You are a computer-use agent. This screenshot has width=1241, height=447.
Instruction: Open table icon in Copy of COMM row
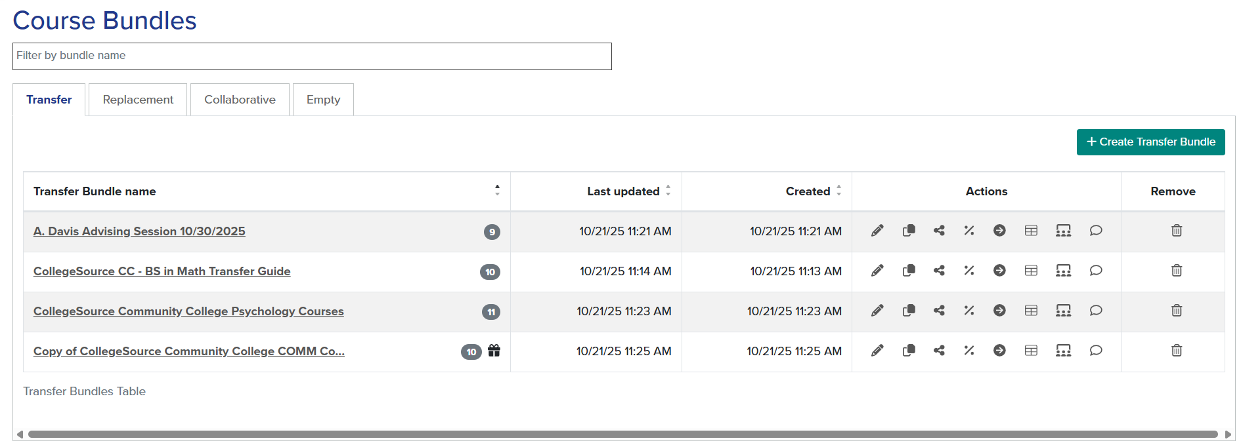point(1031,351)
